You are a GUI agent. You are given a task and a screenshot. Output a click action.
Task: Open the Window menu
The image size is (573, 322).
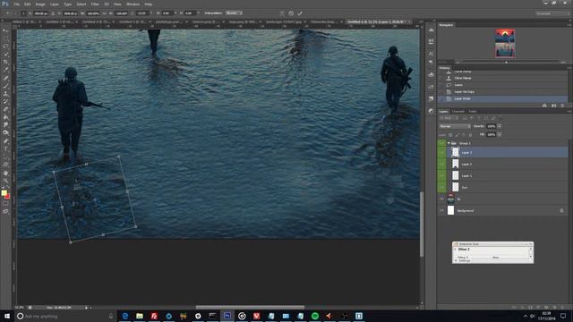pos(133,4)
